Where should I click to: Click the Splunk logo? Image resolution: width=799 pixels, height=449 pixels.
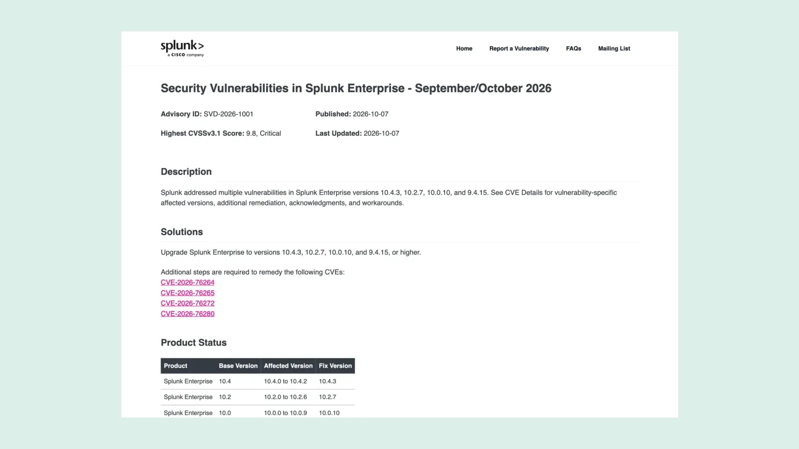coord(182,48)
